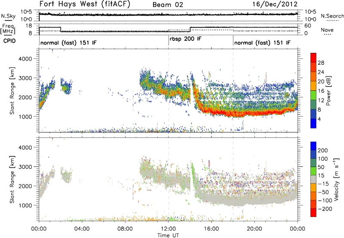This screenshot has width=344, height=238.
Task: Click the 'Velocity [m s-1]' colorbar title
Action: [336, 179]
